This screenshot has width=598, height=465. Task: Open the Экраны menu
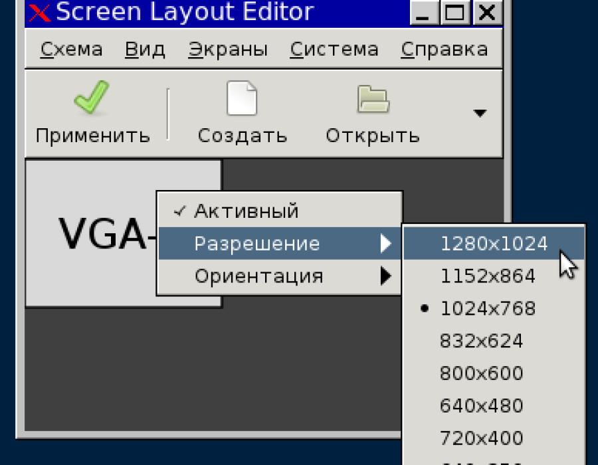[x=228, y=50]
